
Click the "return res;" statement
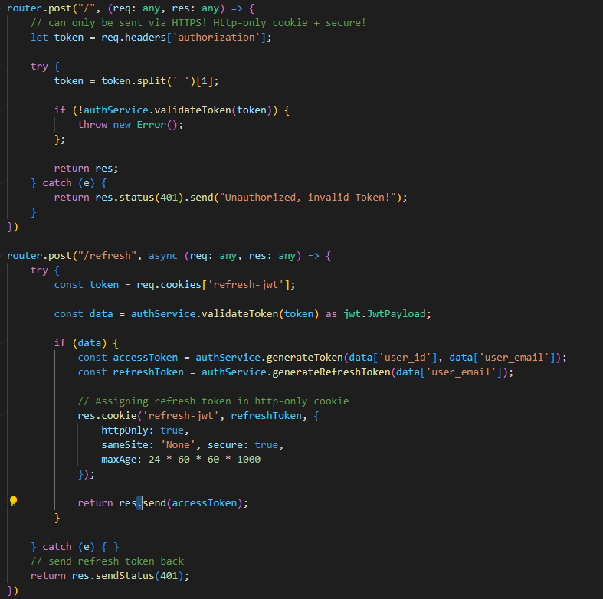pyautogui.click(x=86, y=169)
